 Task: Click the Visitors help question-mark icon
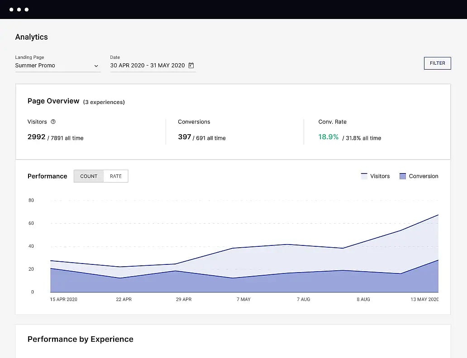[53, 122]
